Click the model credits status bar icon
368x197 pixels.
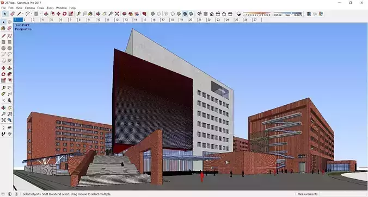(10, 194)
